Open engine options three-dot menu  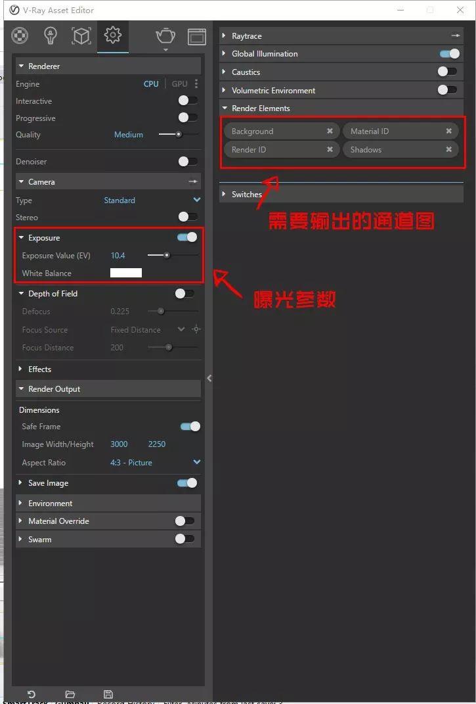pyautogui.click(x=196, y=84)
